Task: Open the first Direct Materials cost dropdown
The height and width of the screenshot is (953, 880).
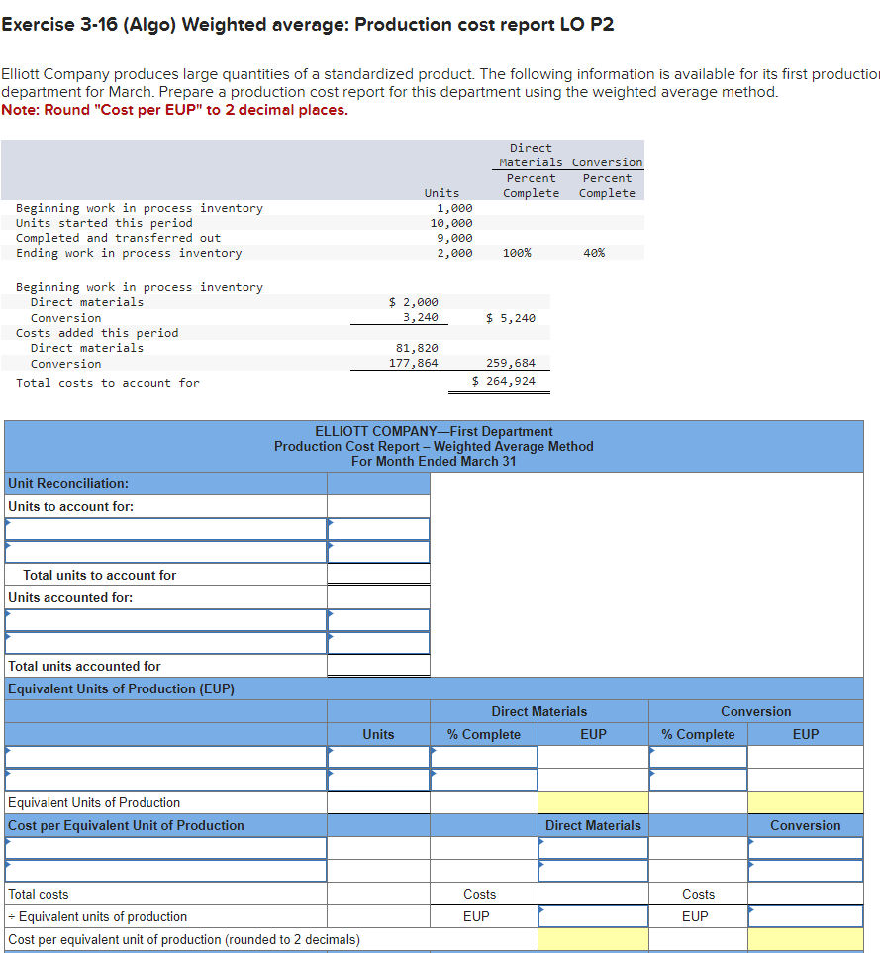Action: 592,848
